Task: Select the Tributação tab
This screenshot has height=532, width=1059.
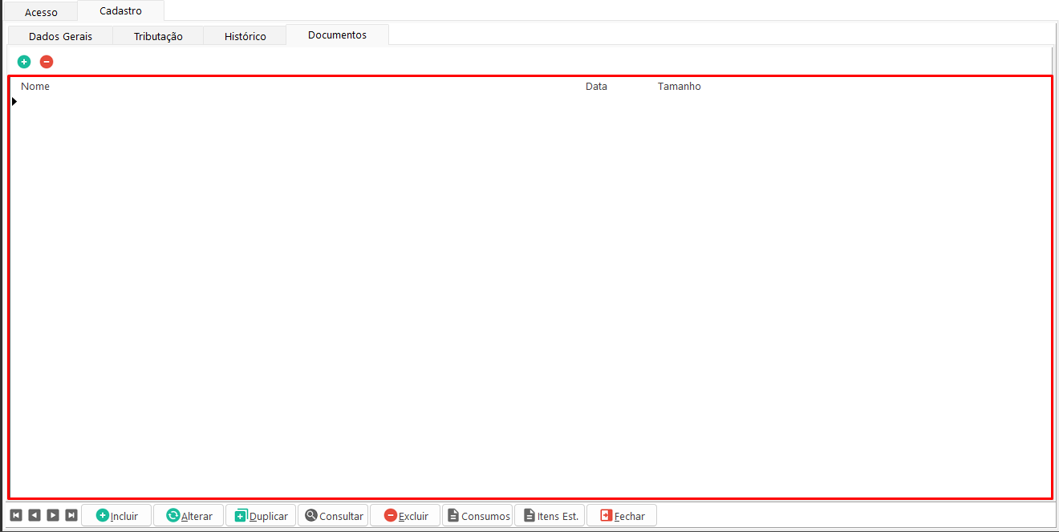Action: 158,36
